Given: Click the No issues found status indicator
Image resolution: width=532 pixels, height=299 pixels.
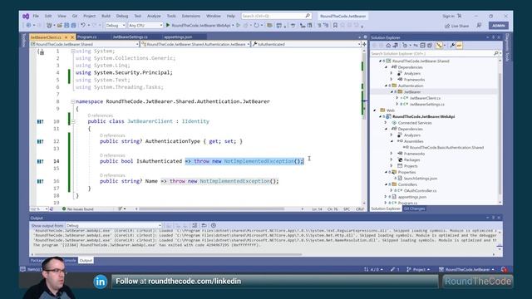Looking at the screenshot, I should pyautogui.click(x=78, y=209).
